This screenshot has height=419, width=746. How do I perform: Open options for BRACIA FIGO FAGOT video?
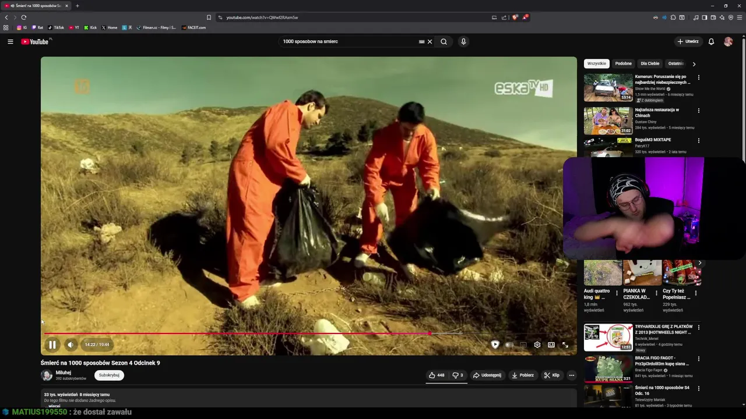698,359
